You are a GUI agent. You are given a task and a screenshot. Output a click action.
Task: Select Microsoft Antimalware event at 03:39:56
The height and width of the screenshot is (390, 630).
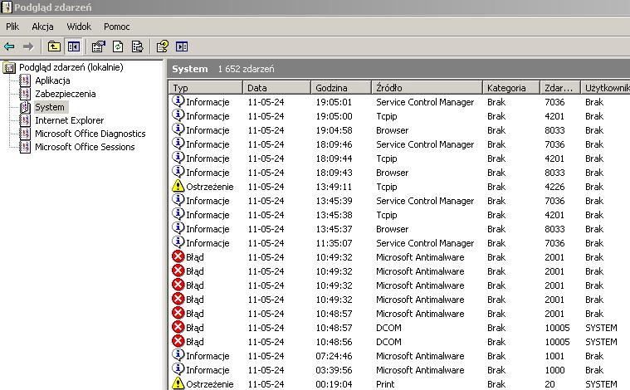click(399, 370)
